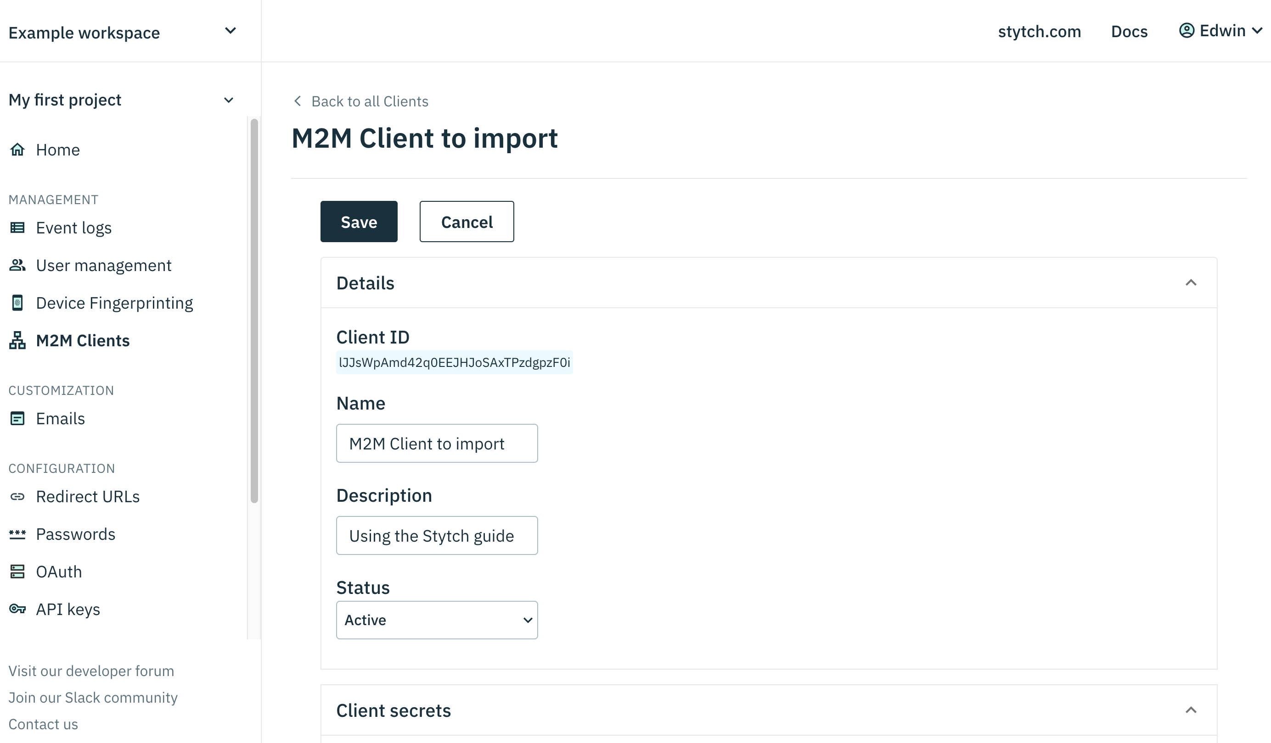Open OAuth configuration

tap(58, 572)
